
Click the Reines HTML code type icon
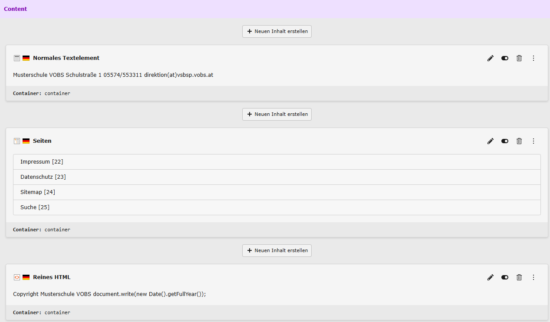17,277
